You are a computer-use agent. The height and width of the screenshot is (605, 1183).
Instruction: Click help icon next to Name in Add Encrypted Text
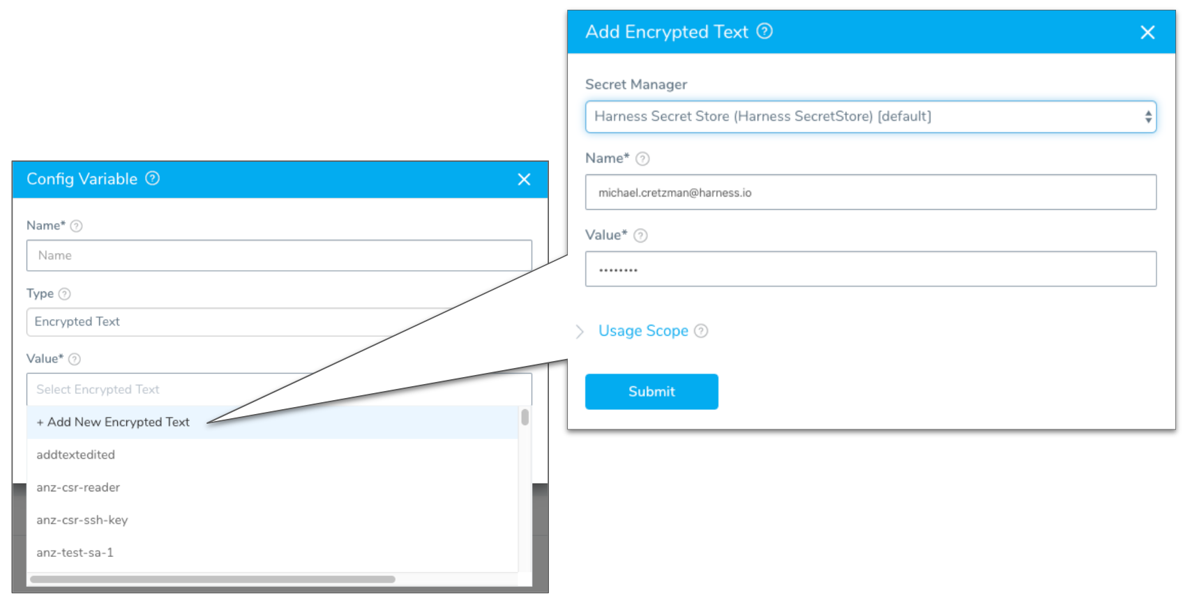642,159
